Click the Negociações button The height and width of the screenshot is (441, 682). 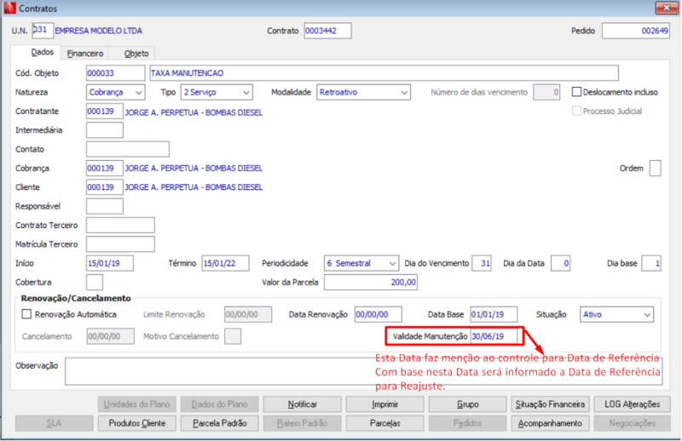pos(633,423)
